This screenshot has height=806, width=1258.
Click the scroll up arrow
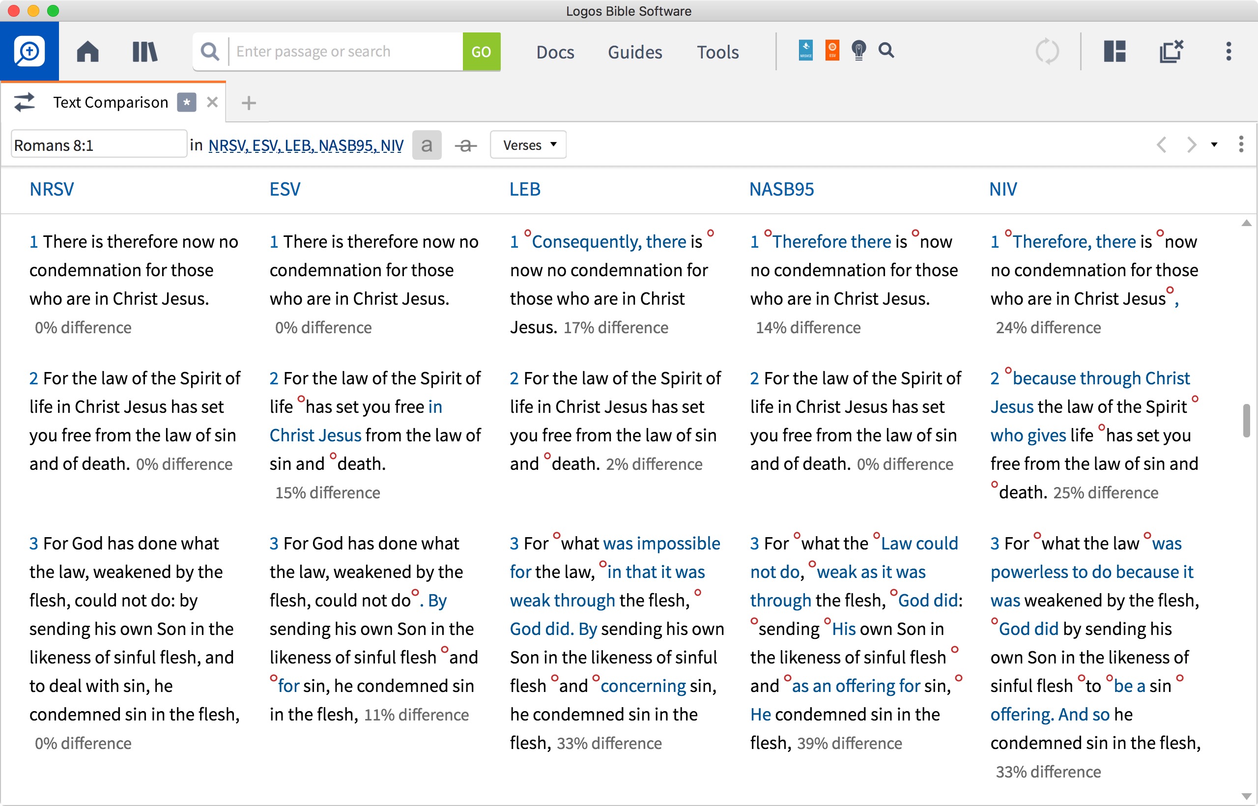pos(1246,224)
